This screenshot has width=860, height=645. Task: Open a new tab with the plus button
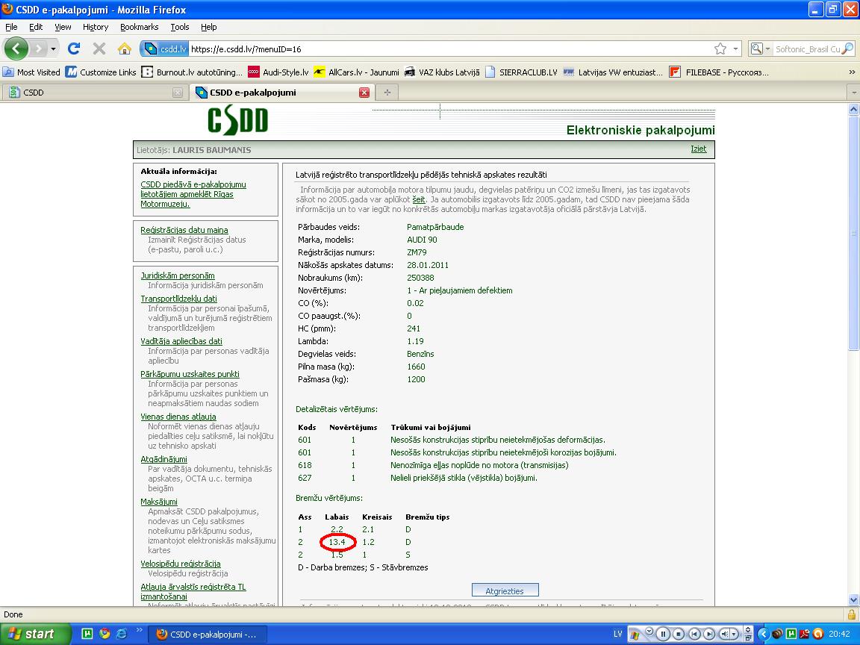click(x=387, y=93)
